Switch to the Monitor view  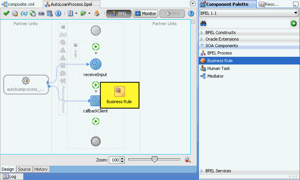pos(146,14)
